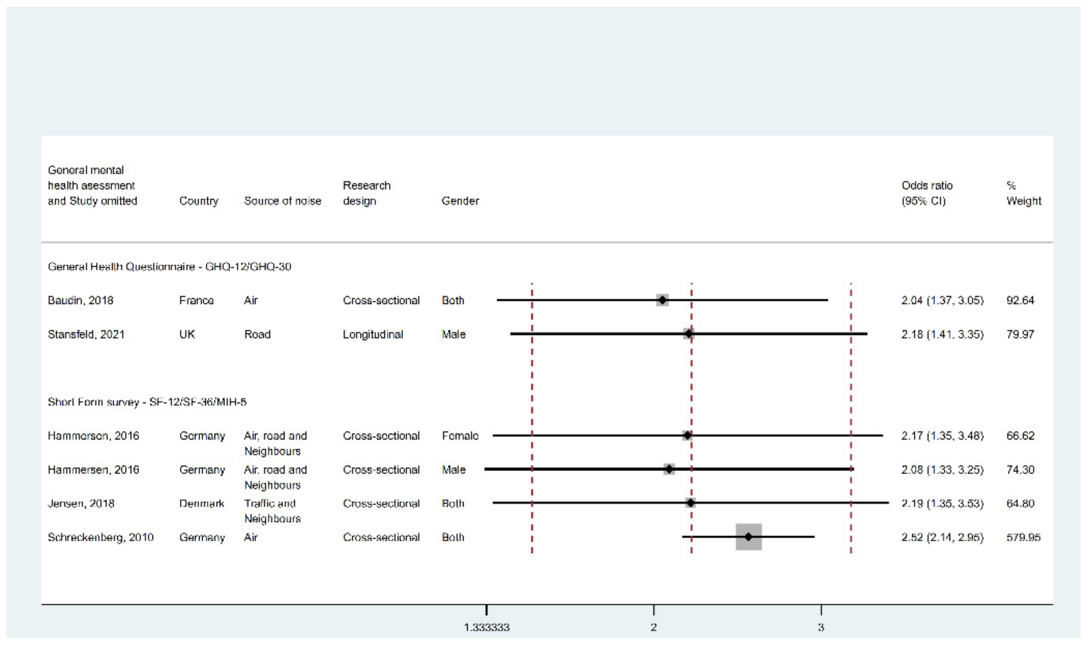Click the x-axis tick label 2
1088x647 pixels.
click(654, 627)
